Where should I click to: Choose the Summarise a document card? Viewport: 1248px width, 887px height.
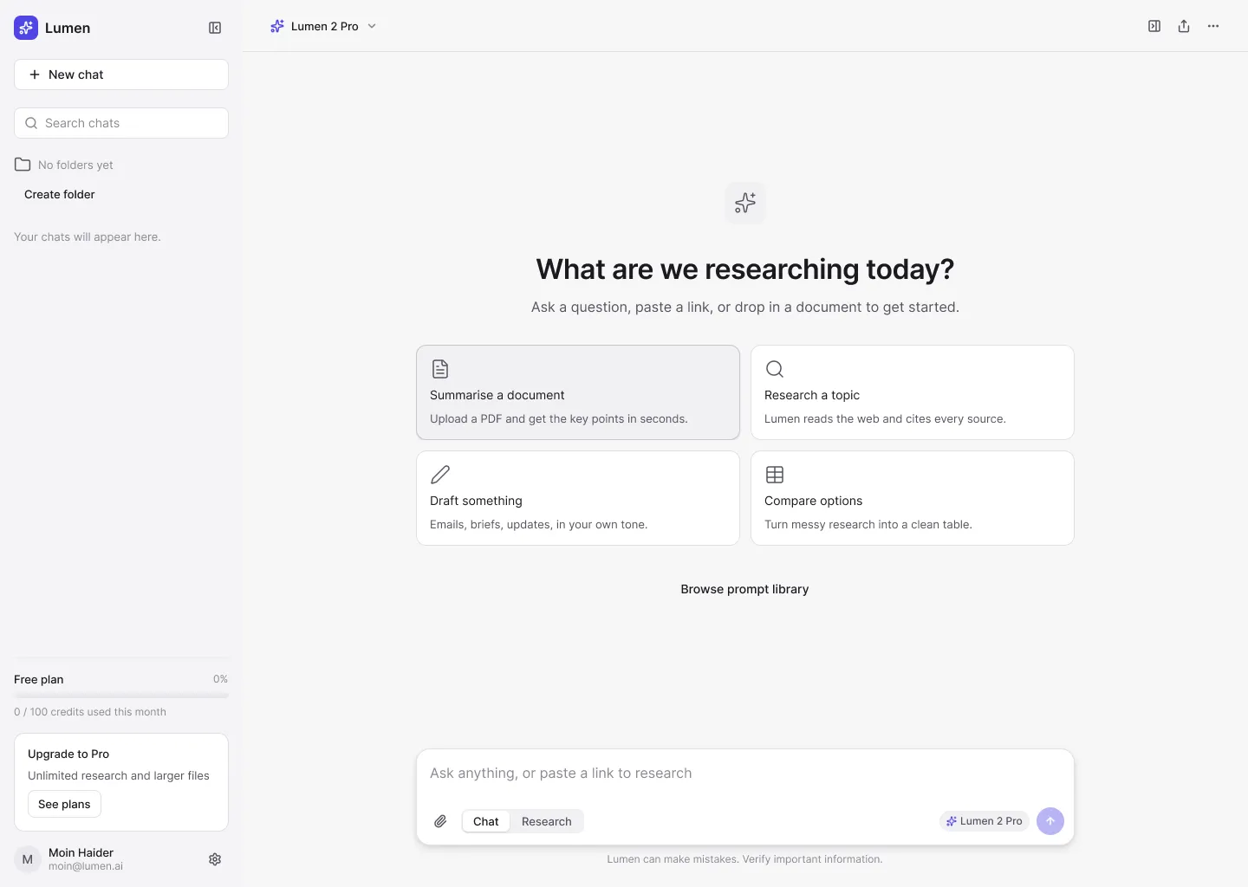point(578,392)
